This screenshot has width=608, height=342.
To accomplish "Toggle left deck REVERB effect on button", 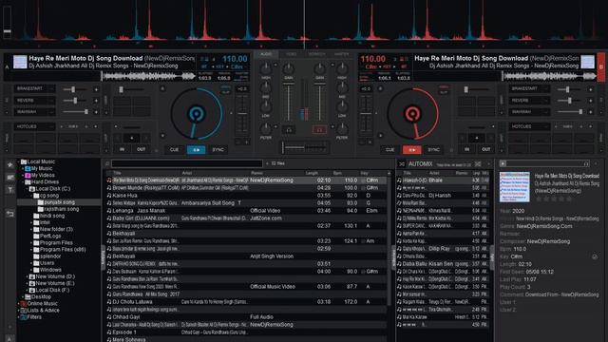I will tap(96, 101).
